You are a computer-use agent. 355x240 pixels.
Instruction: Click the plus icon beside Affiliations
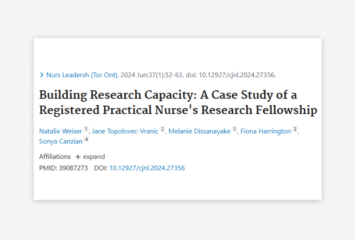pyautogui.click(x=78, y=157)
